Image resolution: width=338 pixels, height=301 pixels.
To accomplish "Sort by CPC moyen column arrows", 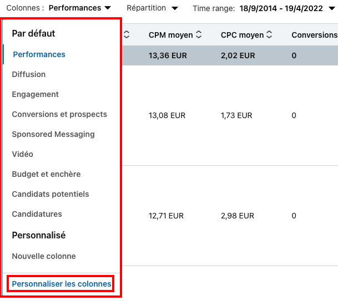I will [x=269, y=35].
